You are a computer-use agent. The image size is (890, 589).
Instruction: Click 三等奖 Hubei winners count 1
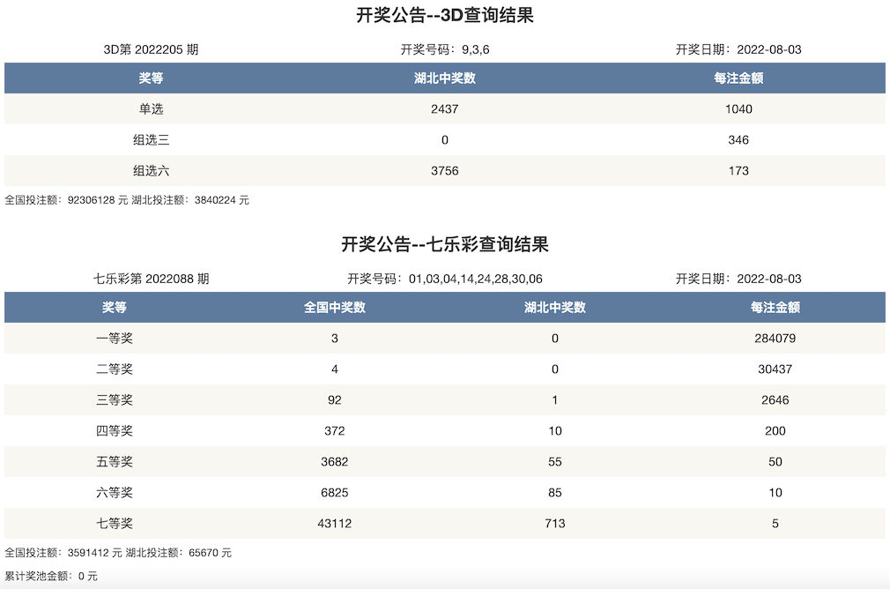pyautogui.click(x=554, y=399)
